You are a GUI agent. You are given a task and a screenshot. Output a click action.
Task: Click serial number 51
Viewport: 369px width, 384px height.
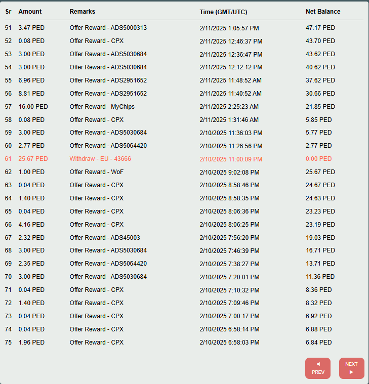8,28
